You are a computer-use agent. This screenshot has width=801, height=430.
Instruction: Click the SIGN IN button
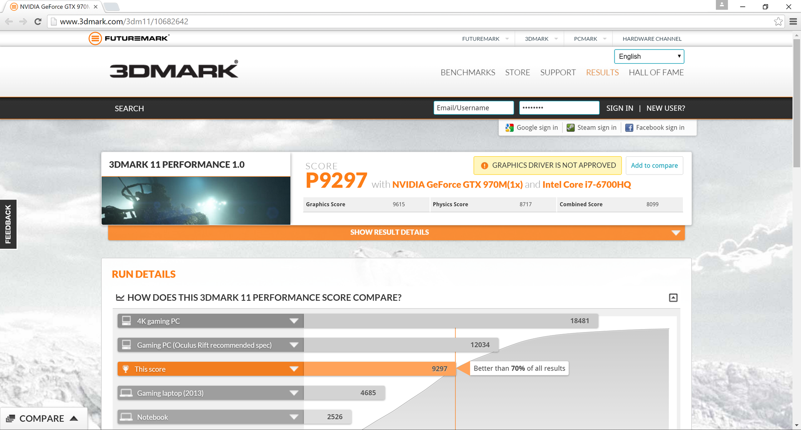pyautogui.click(x=620, y=108)
